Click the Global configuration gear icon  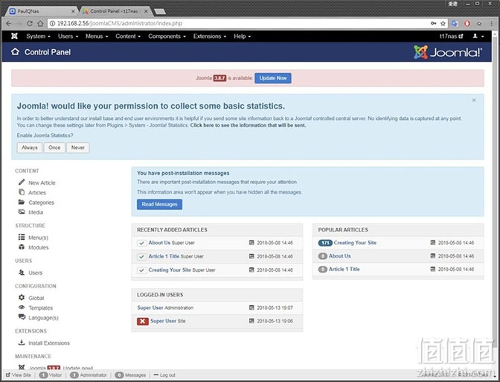pos(22,297)
